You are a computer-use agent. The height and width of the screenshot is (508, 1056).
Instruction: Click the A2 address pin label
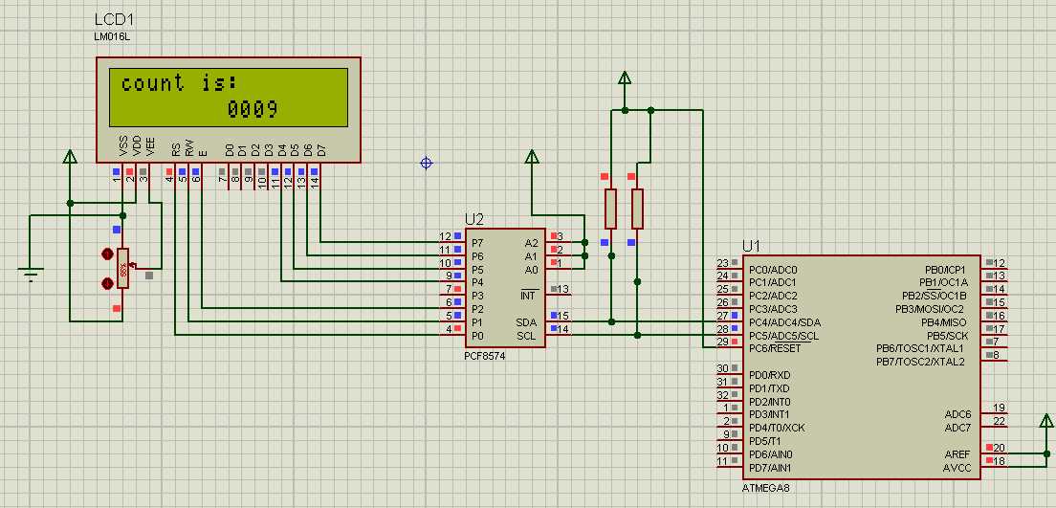click(532, 243)
